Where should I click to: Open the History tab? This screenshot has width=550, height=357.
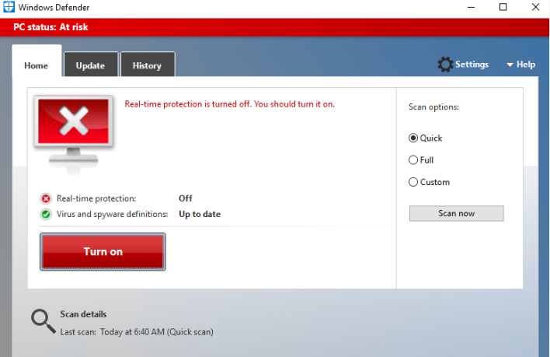[x=148, y=65]
